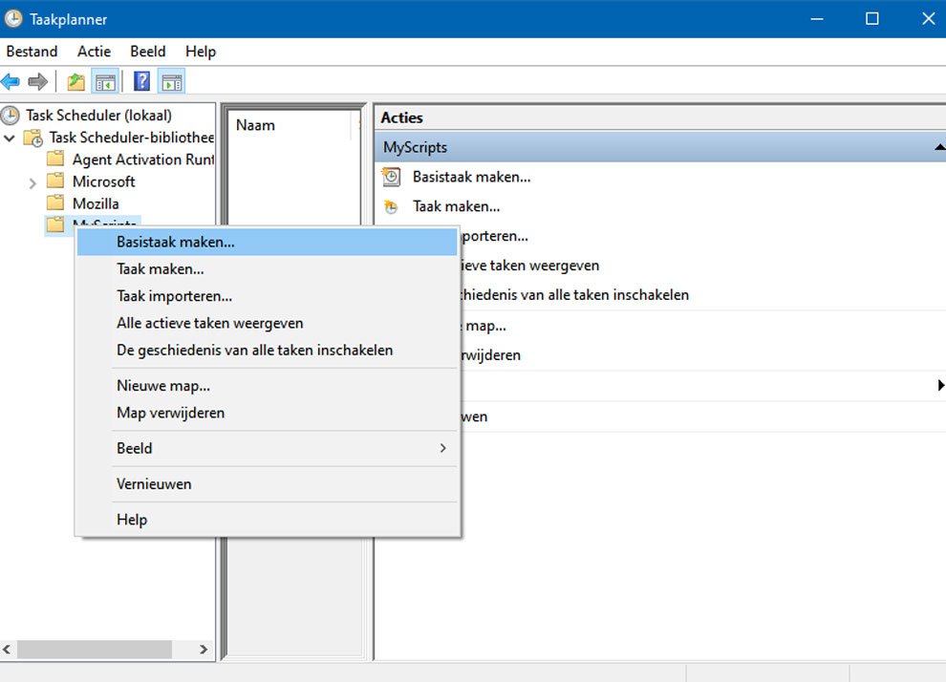Viewport: 946px width, 682px height.
Task: Click the MyScripts folder icon in tree
Action: (55, 224)
